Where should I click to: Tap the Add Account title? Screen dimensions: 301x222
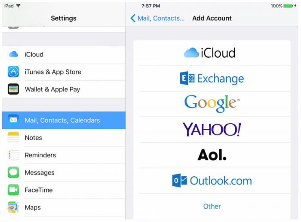point(212,18)
